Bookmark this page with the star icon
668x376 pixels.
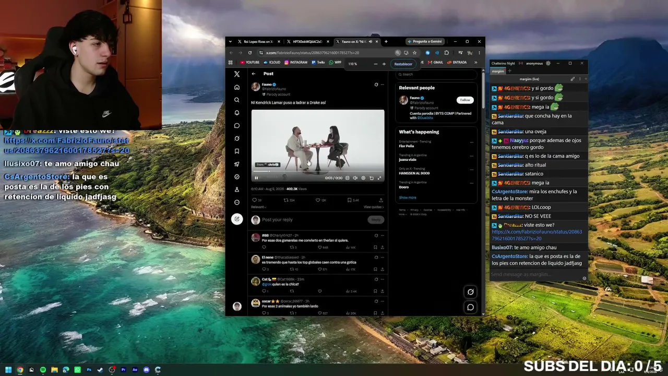414,53
